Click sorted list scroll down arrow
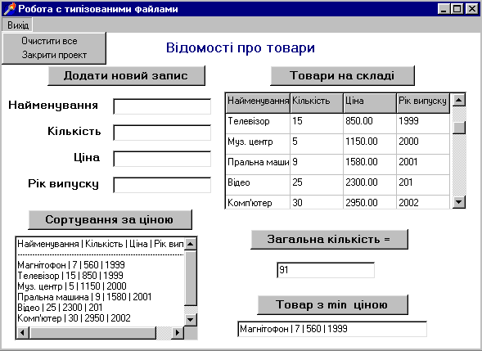482x351 pixels. coord(191,320)
